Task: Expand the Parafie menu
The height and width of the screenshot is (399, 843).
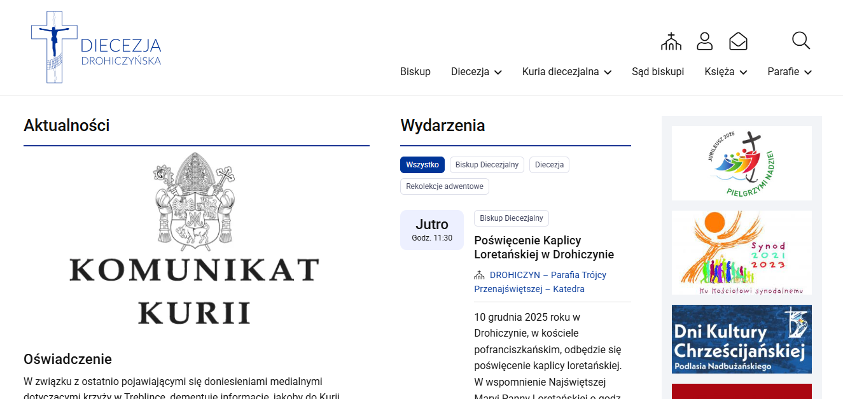Action: (x=790, y=72)
